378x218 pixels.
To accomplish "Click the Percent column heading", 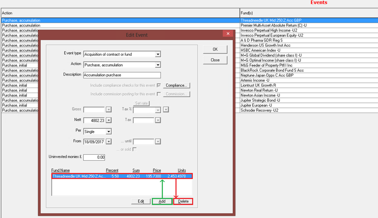I will [x=112, y=170].
